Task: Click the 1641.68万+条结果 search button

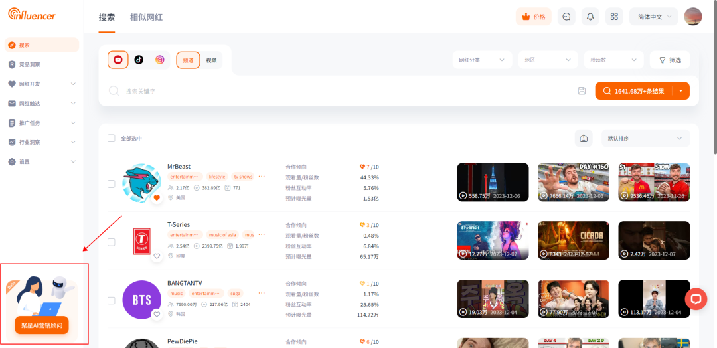Action: [634, 91]
